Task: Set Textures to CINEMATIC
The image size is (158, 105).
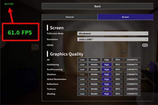Action: tap(132, 89)
